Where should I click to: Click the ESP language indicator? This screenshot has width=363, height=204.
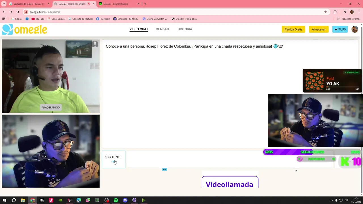347,200
